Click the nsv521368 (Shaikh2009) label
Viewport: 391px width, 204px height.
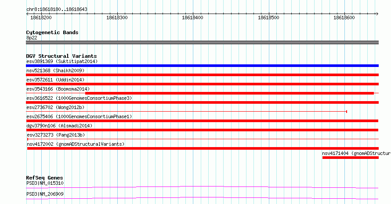pyautogui.click(x=55, y=70)
